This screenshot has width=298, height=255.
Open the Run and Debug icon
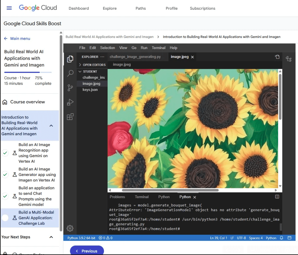[x=70, y=102]
